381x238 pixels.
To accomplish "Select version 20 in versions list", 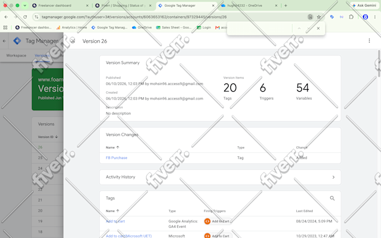I will coord(40,211).
